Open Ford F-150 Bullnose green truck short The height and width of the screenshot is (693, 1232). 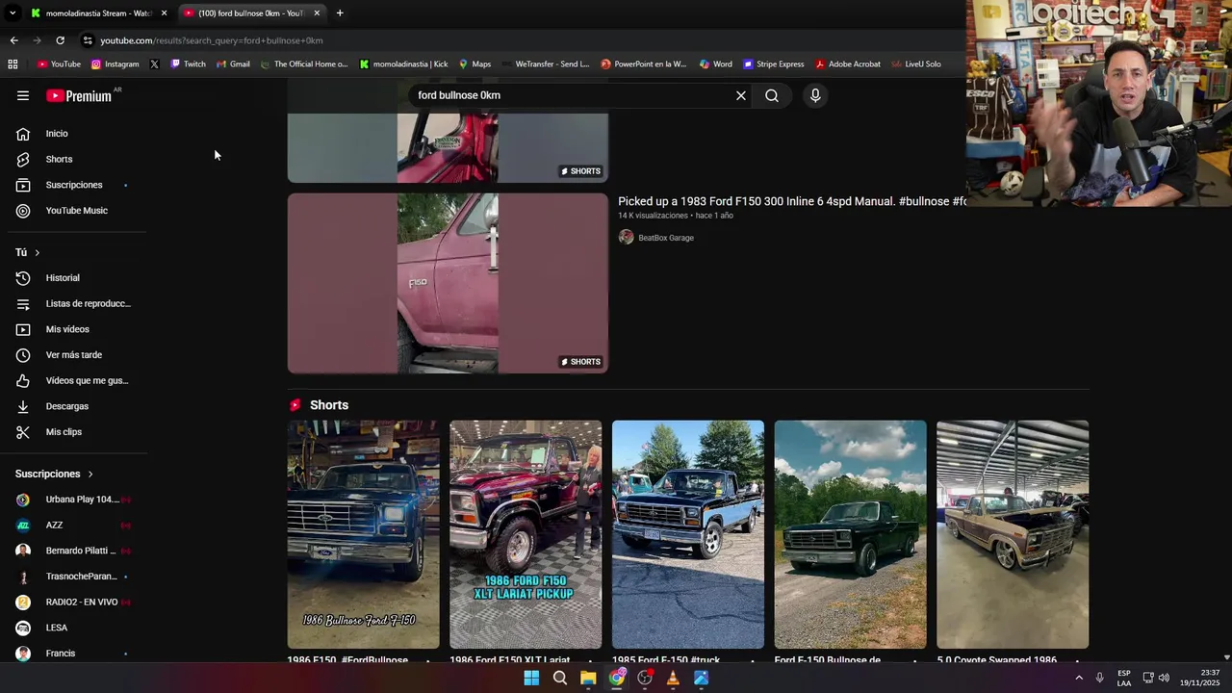coord(851,534)
